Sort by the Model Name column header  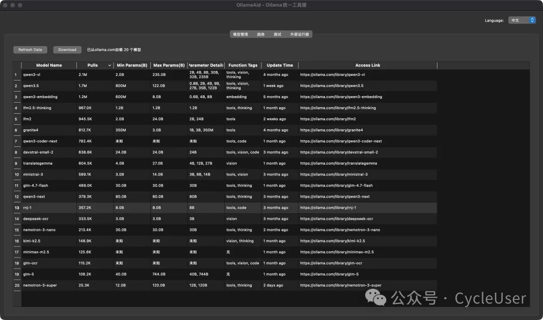click(x=49, y=65)
